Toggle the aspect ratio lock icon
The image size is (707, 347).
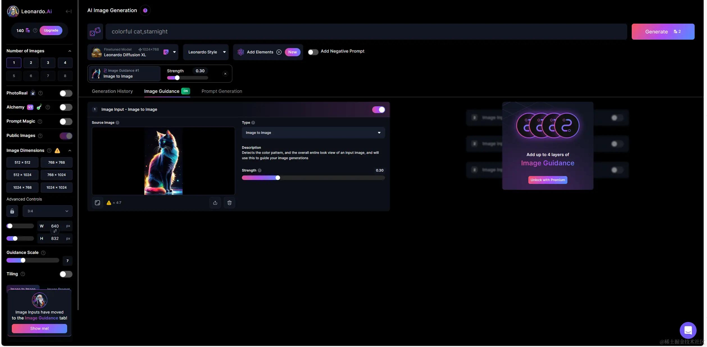12,211
